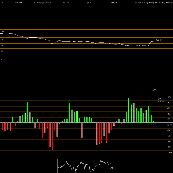Click the MR axis label 60

[x=169, y=108]
